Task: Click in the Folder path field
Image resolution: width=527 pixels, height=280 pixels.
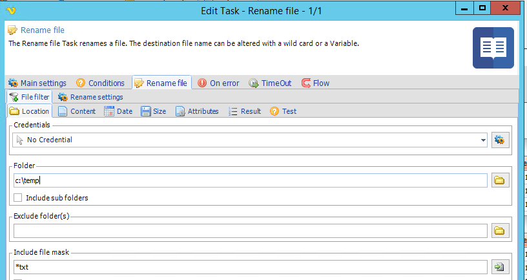Action: pos(250,180)
